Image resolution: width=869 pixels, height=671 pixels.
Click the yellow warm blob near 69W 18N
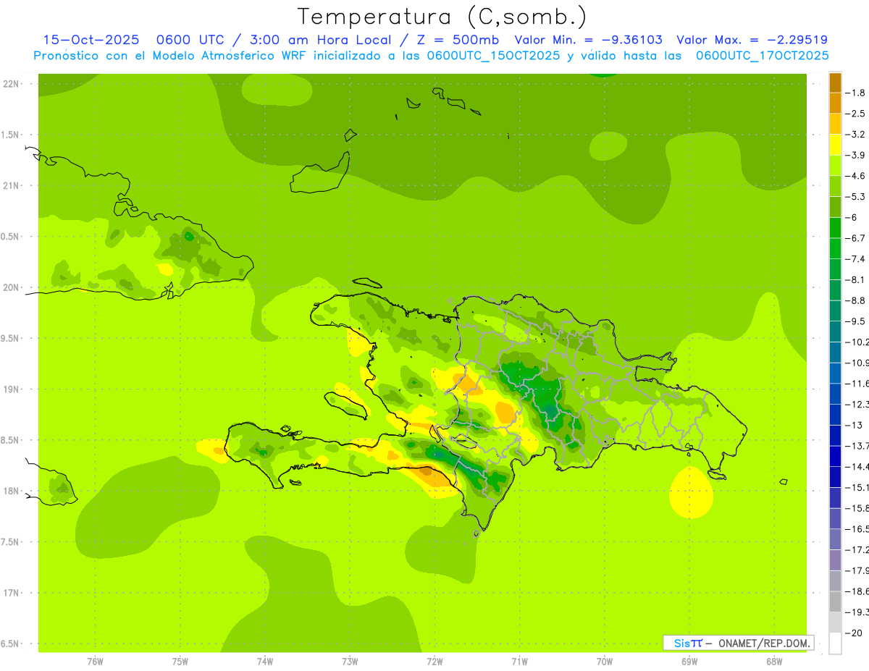691,492
